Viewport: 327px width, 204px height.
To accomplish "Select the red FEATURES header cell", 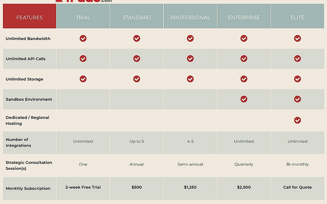I will click(30, 17).
